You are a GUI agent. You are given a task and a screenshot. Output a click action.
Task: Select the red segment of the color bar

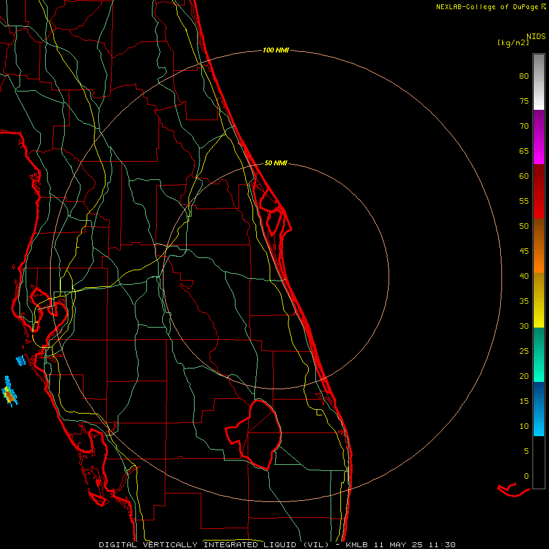pos(539,191)
